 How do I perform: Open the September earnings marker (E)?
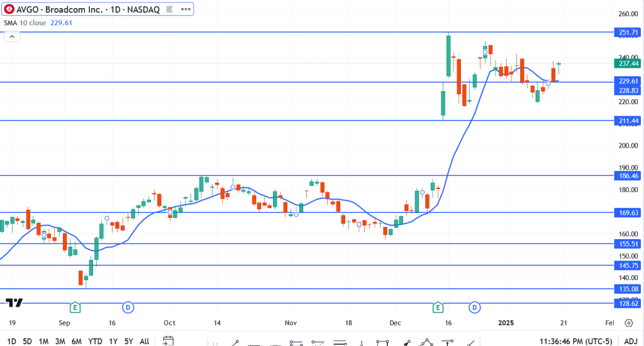click(x=75, y=307)
